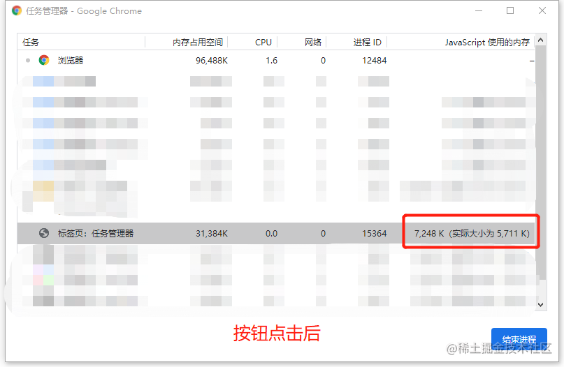Click the CPU value 1.6

click(272, 61)
